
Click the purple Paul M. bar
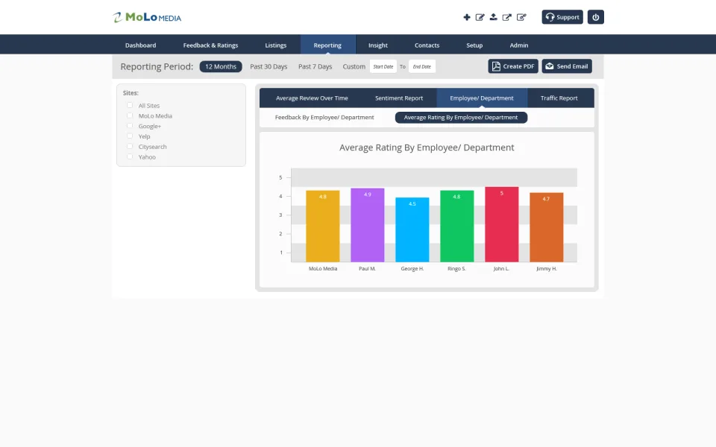click(368, 225)
